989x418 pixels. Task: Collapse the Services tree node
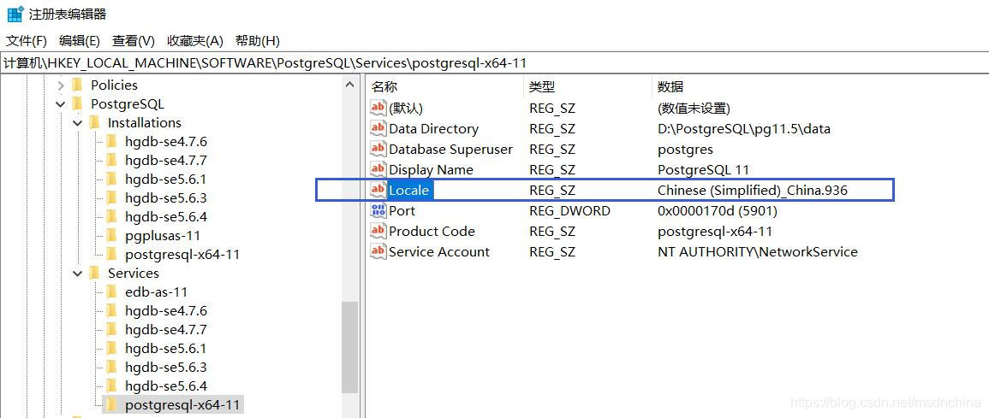coord(78,274)
